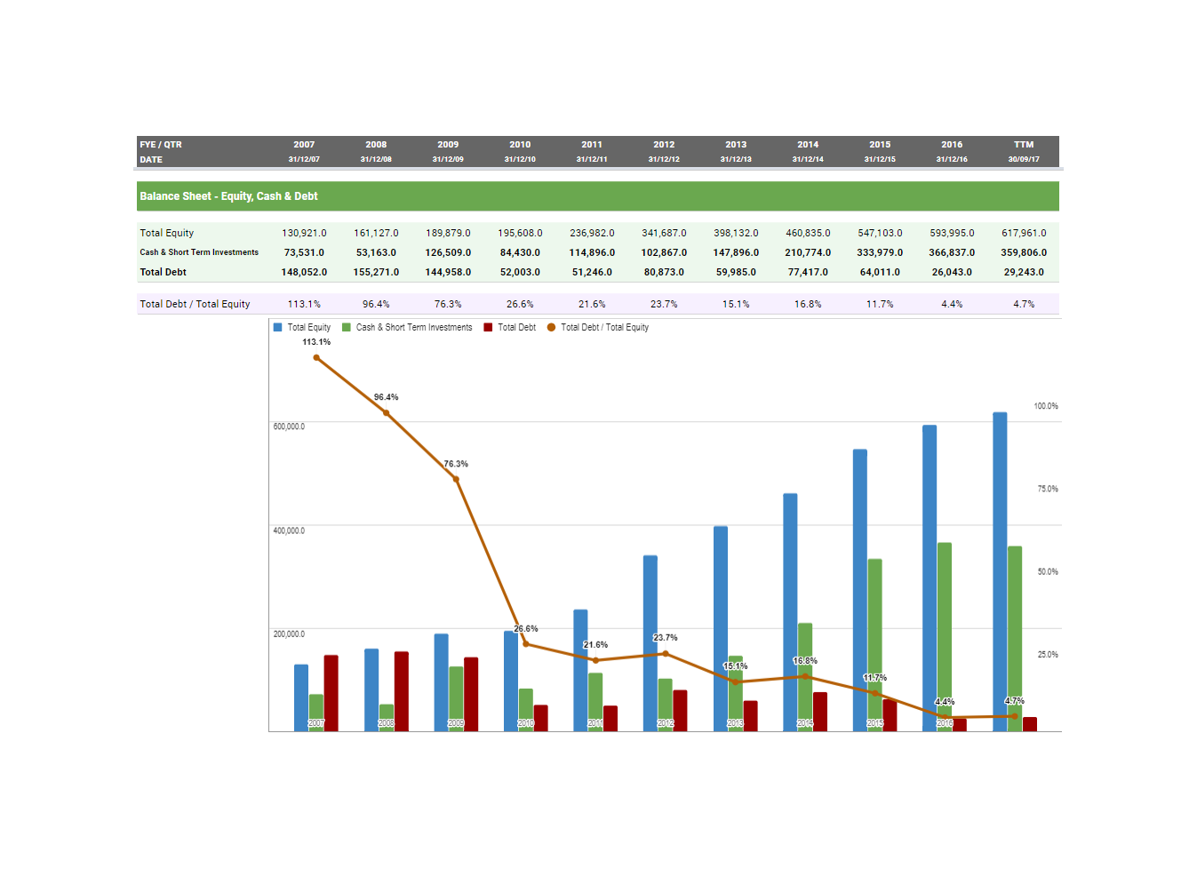Click the 600,000.0 left axis label
The height and width of the screenshot is (869, 1197).
click(x=289, y=427)
